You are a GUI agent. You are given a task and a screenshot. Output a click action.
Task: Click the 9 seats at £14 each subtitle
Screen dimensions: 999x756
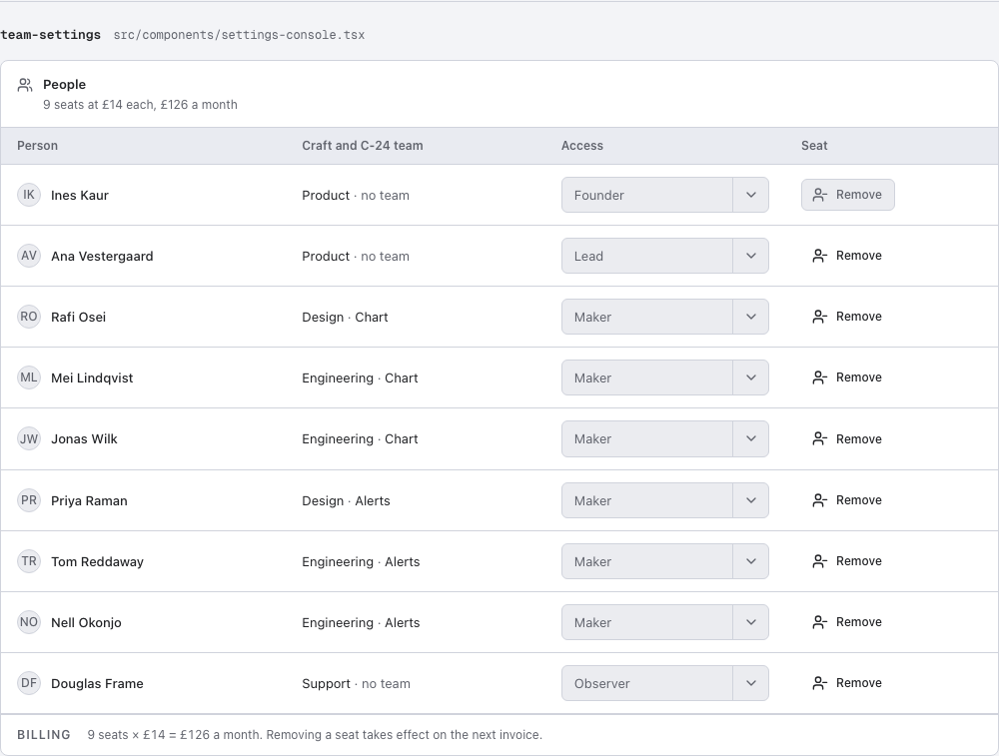coord(140,105)
